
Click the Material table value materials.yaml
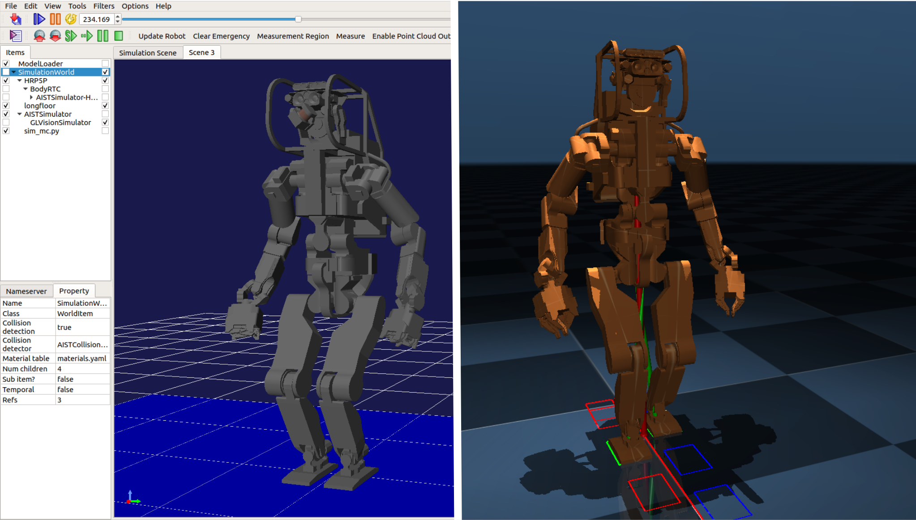click(x=82, y=359)
